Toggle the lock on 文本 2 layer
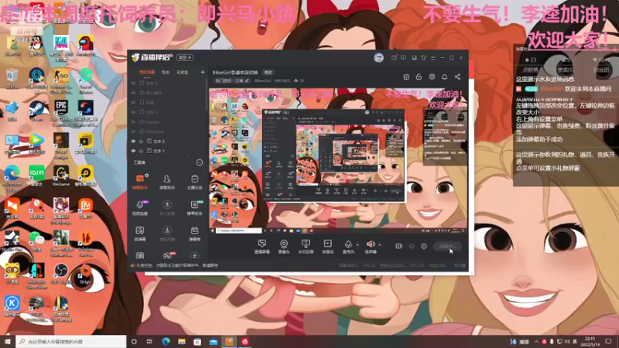 (x=141, y=142)
